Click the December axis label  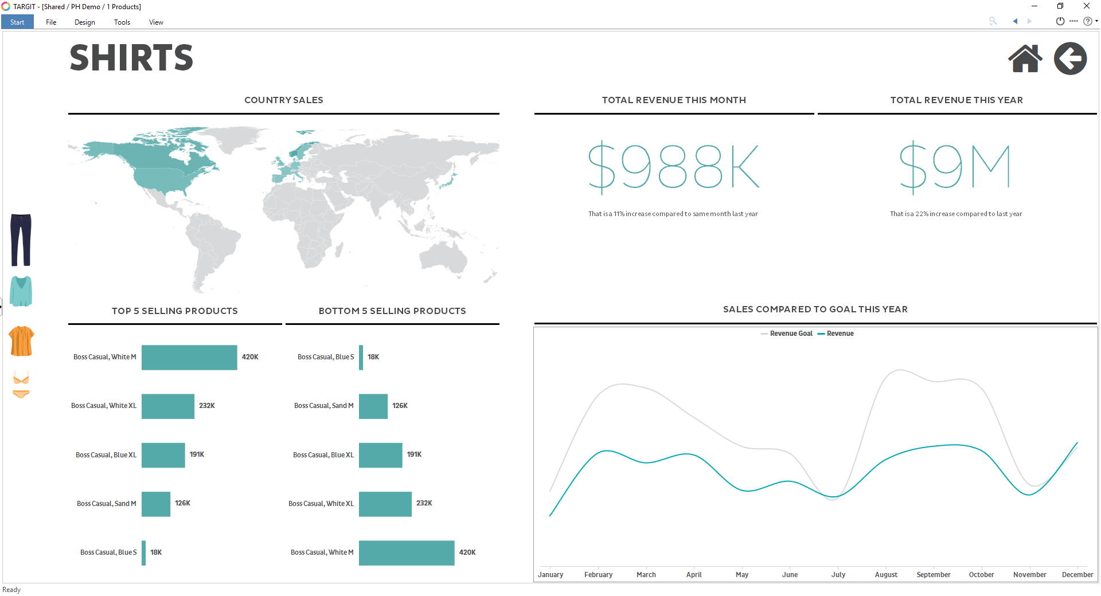(1077, 575)
